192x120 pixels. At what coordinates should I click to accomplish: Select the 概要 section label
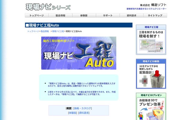point(69,108)
